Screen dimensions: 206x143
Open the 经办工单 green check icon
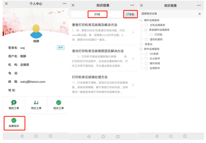(59, 102)
